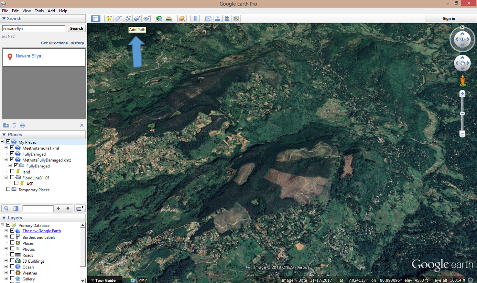477x283 pixels.
Task: Enable the Borders and Labels layer
Action: point(12,237)
